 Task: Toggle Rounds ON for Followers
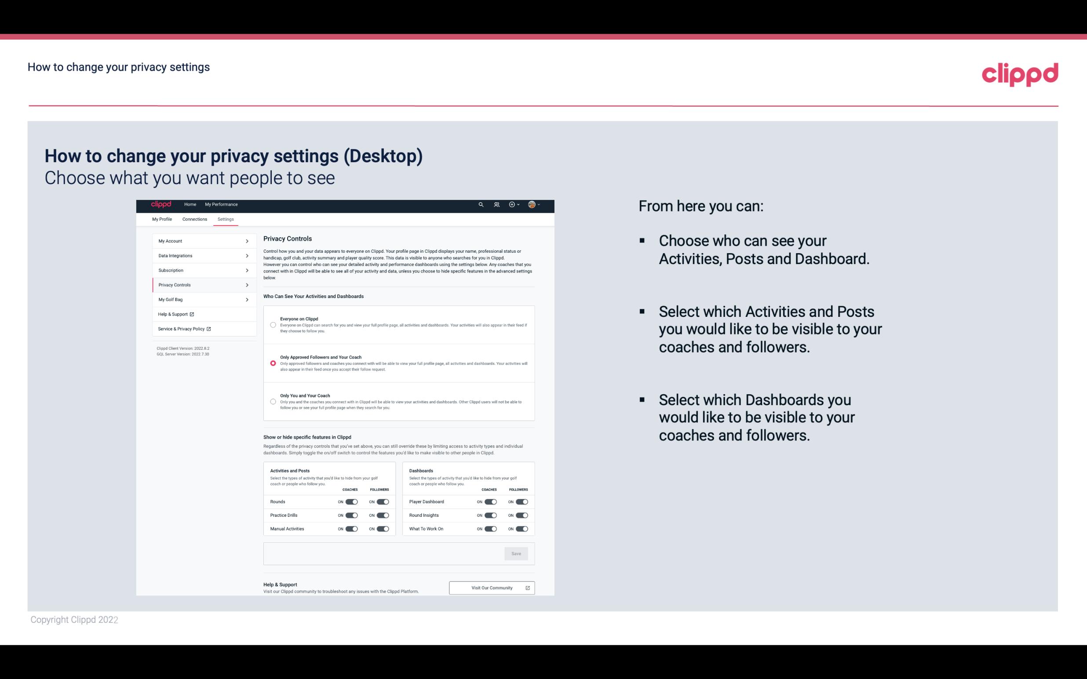pos(382,501)
